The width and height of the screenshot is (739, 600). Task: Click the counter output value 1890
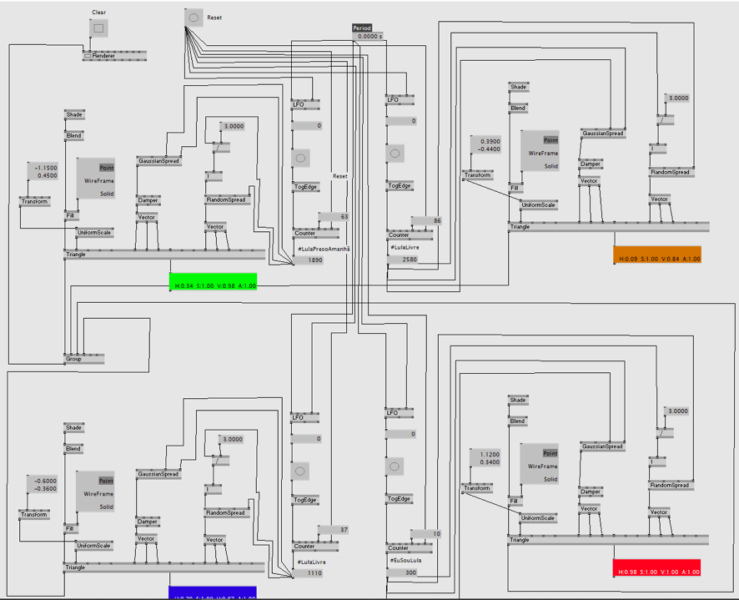click(x=314, y=260)
